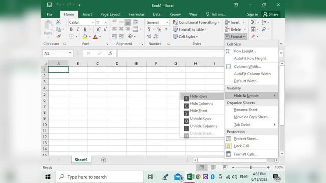Click the Find & Select magnifier icon

(264, 29)
